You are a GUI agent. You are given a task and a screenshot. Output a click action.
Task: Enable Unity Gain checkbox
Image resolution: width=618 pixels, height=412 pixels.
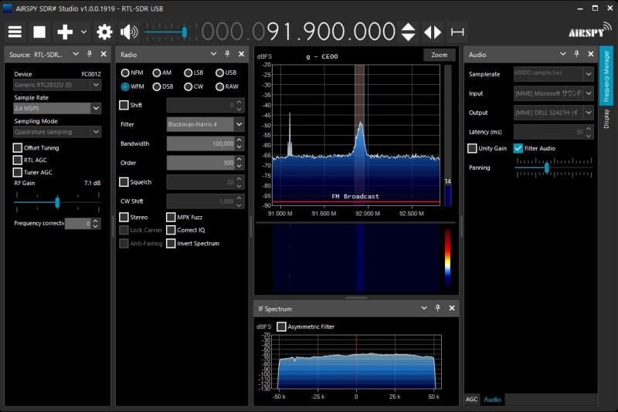(472, 148)
